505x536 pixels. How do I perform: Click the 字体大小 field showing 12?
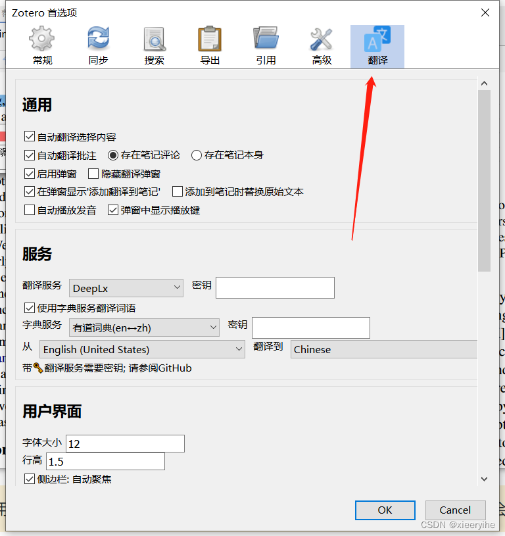pos(125,443)
